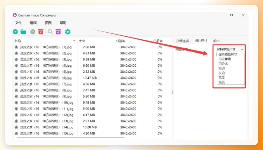Select file row ending (2).jpg
The width and height of the screenshot is (263, 150).
point(92,53)
